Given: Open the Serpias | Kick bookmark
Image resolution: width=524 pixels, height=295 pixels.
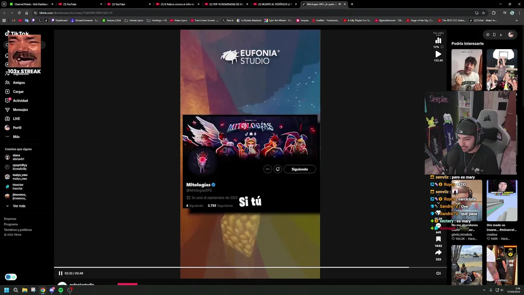Looking at the screenshot, I should [x=112, y=20].
